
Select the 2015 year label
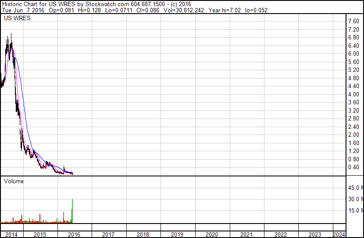(x=40, y=235)
